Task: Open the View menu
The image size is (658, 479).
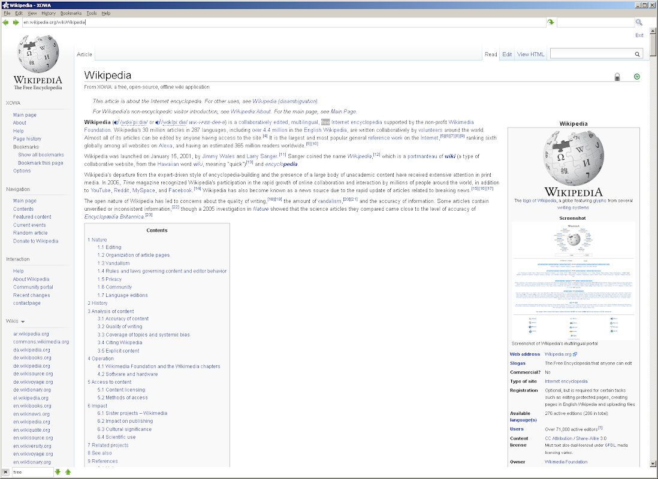Action: 32,13
